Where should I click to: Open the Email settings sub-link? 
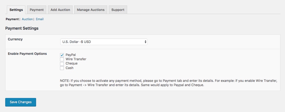(x=40, y=19)
